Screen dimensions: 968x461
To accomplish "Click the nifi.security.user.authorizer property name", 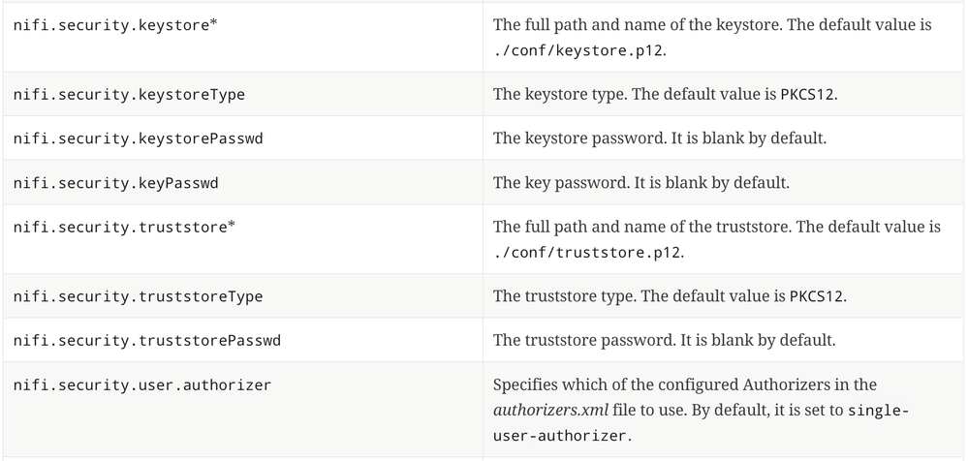I will (141, 385).
